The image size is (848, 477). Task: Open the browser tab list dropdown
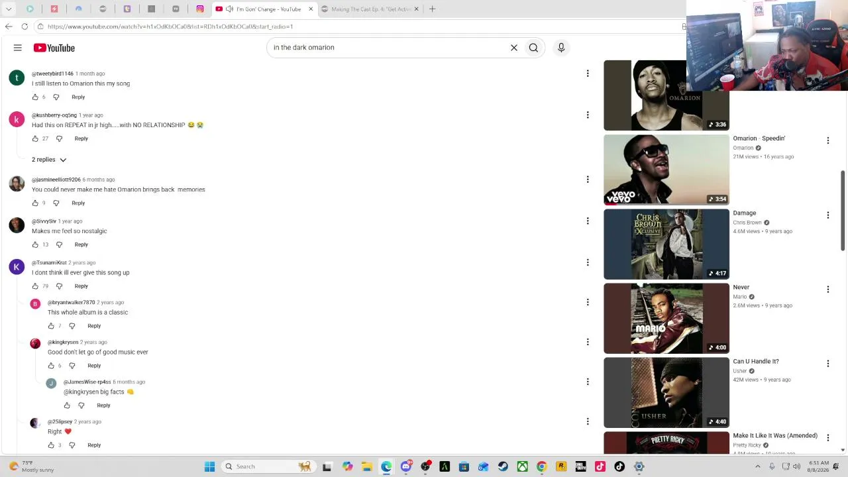9,9
